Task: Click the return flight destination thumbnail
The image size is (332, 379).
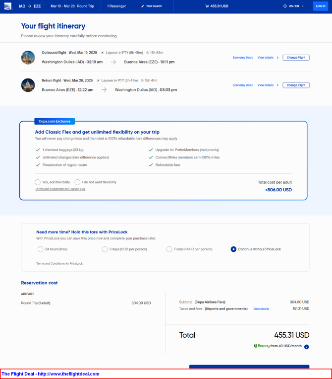Action: coord(28,85)
